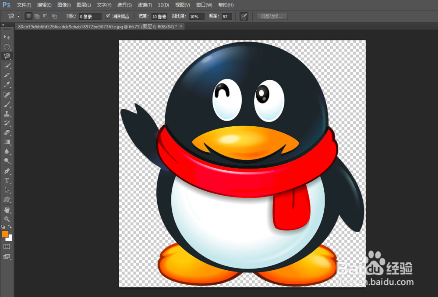Select the Hand tool

click(7, 210)
